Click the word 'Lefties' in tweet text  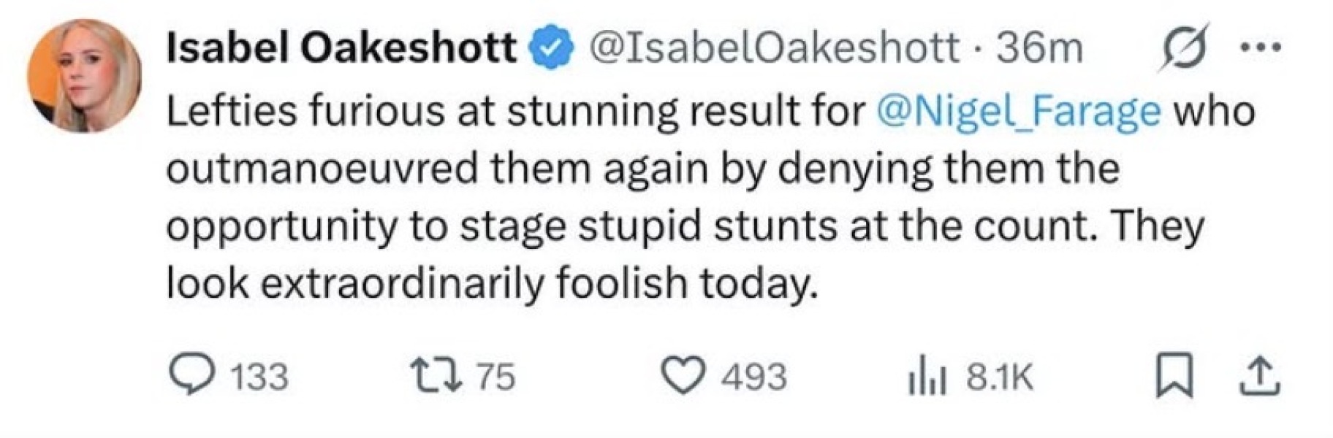(x=232, y=111)
